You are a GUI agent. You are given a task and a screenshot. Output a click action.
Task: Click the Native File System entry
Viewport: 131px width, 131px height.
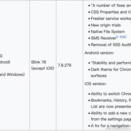click(x=108, y=32)
